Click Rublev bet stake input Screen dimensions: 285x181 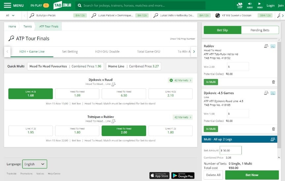click(x=238, y=67)
